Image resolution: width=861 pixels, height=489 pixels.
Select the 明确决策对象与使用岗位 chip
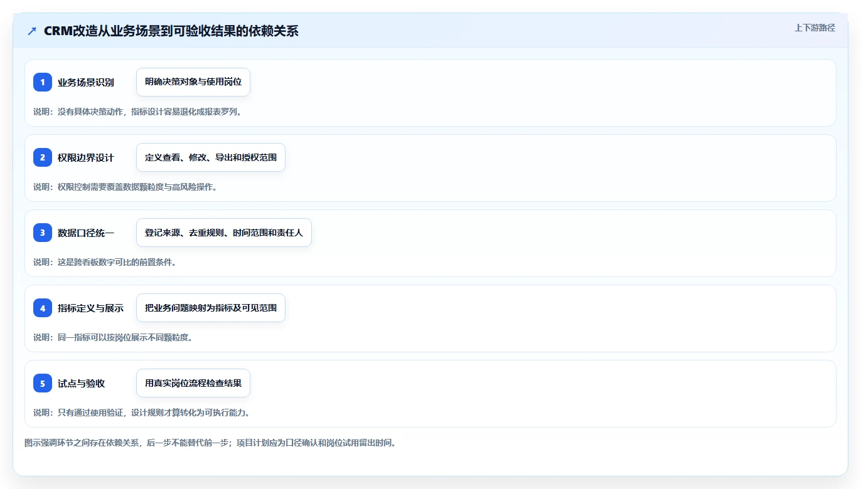(x=193, y=82)
